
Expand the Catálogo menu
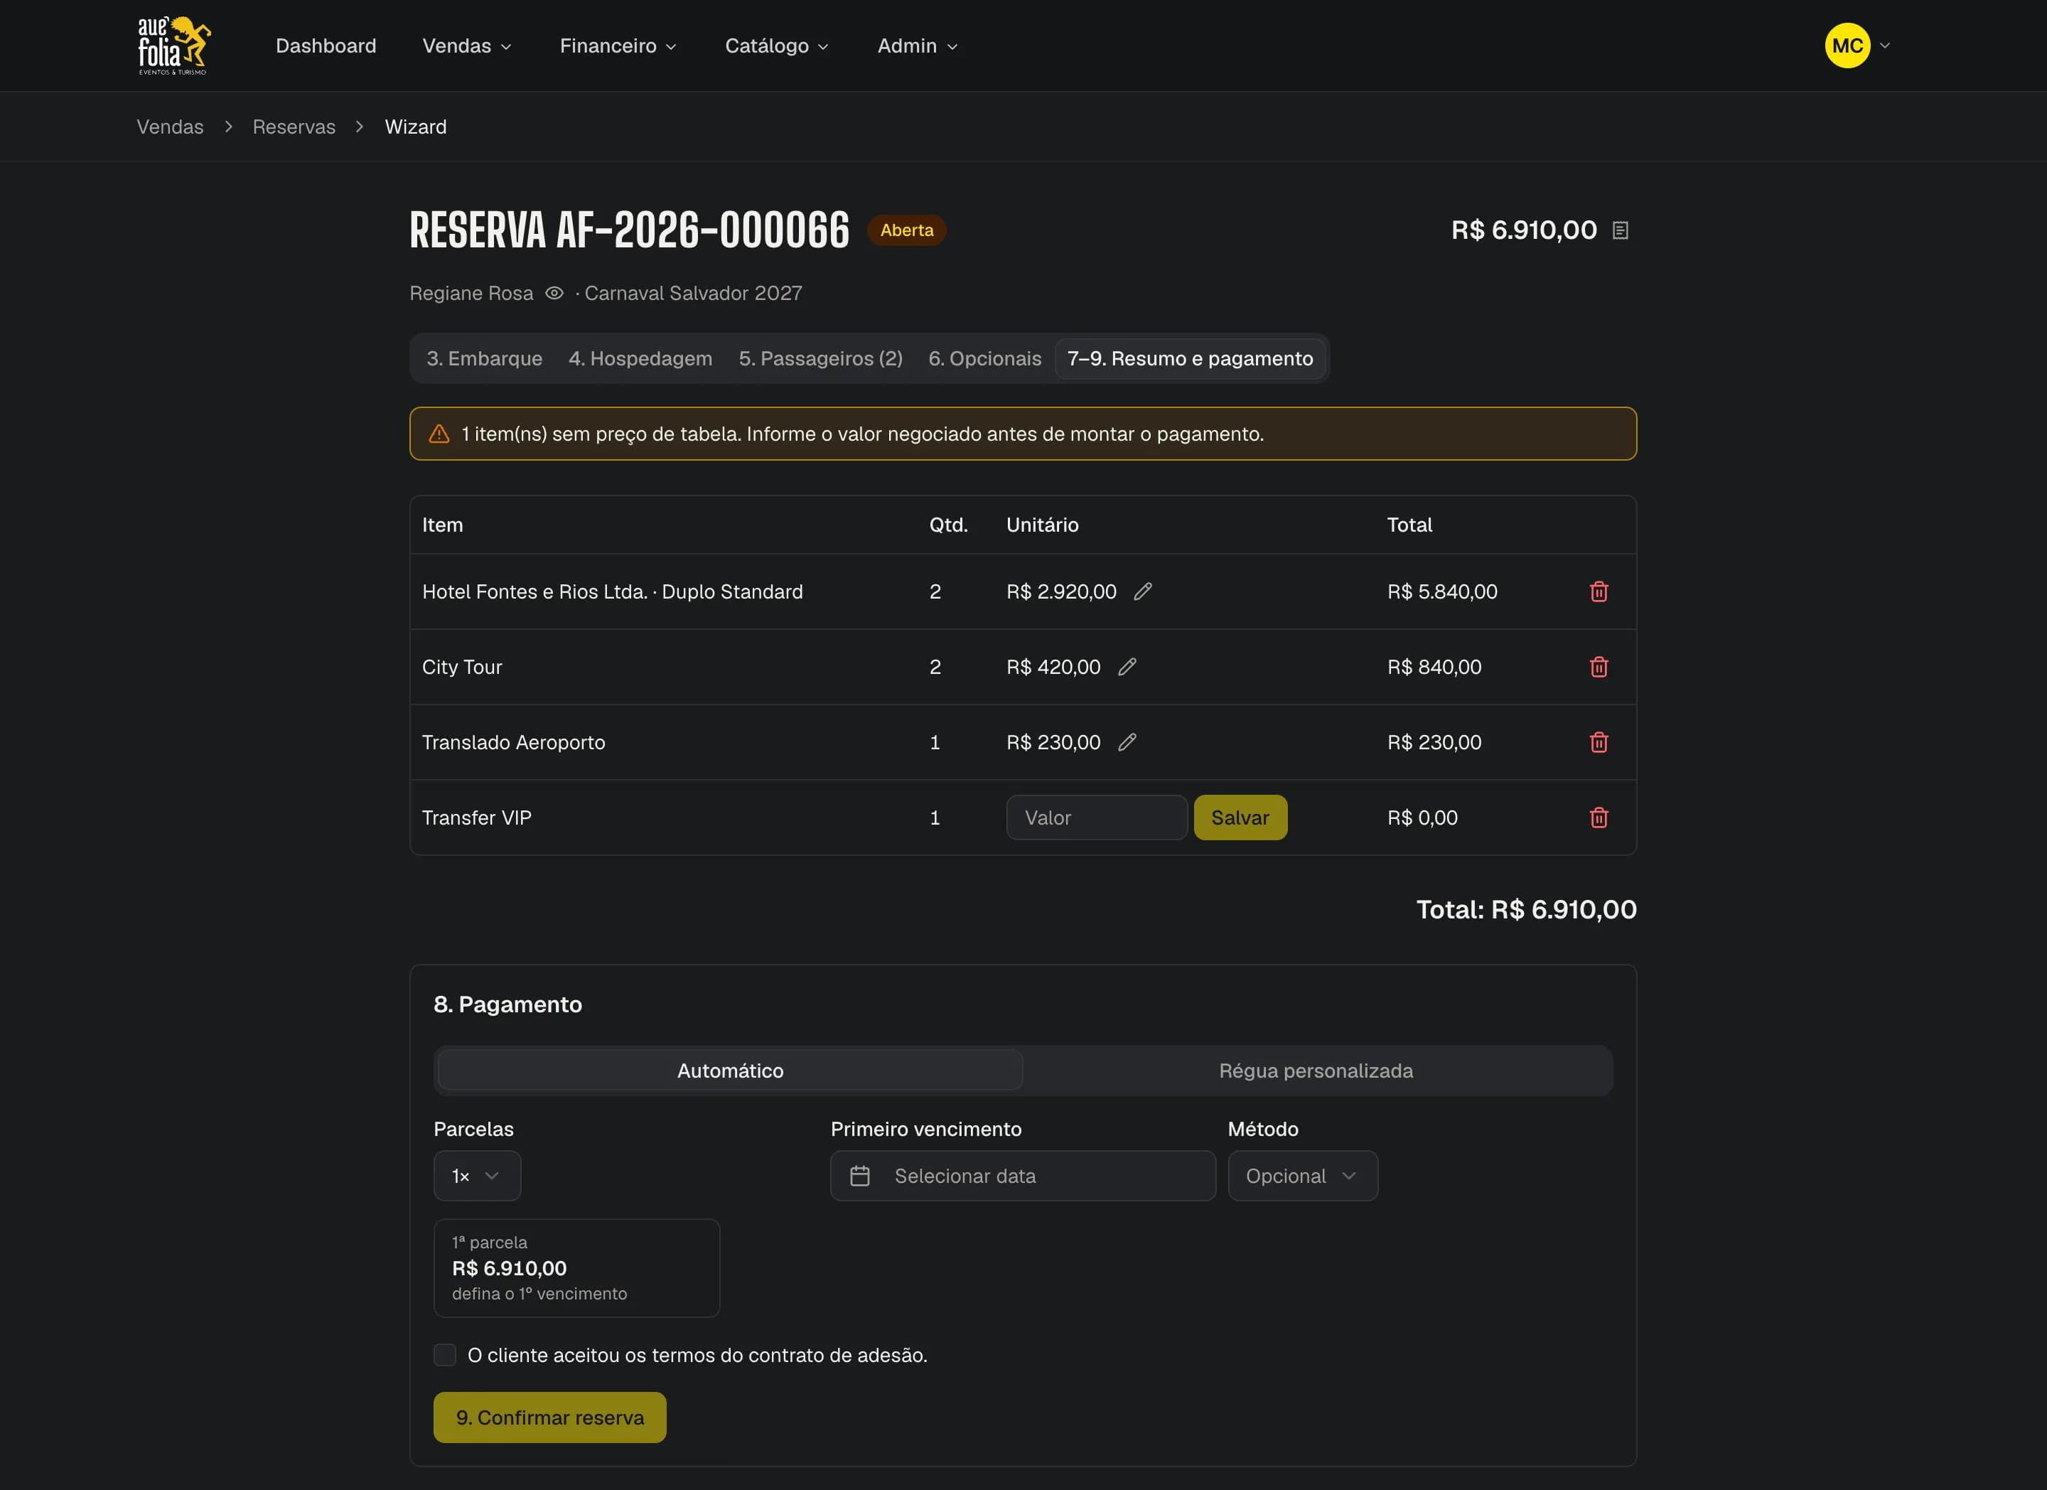776,45
